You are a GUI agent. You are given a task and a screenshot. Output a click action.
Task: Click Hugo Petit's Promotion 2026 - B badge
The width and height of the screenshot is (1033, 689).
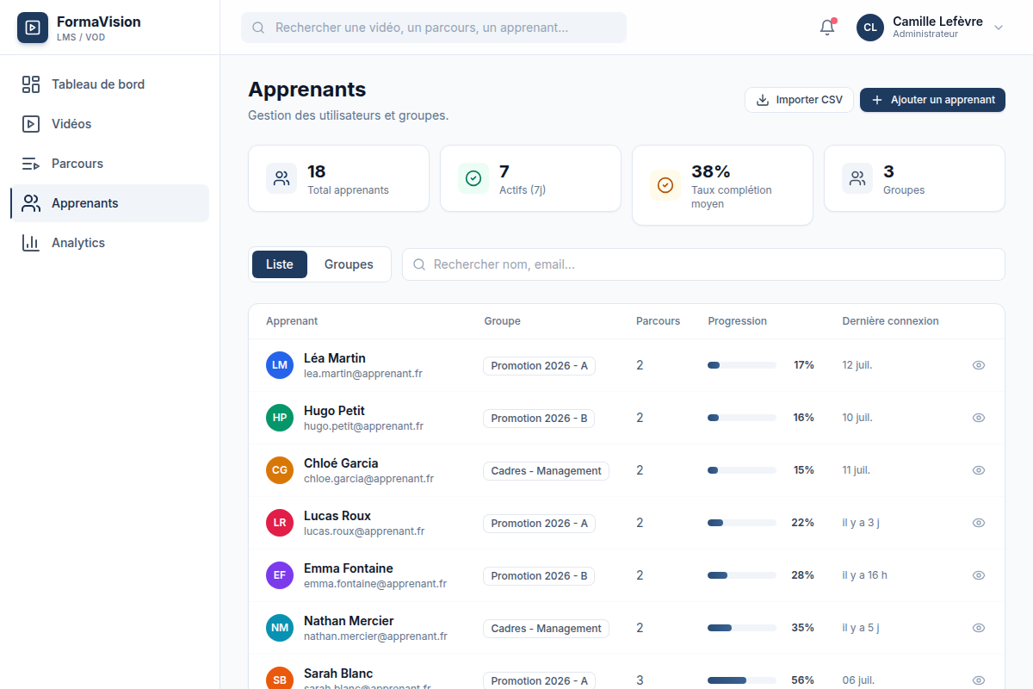coord(539,419)
